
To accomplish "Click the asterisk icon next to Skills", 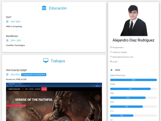I will point(112,70).
